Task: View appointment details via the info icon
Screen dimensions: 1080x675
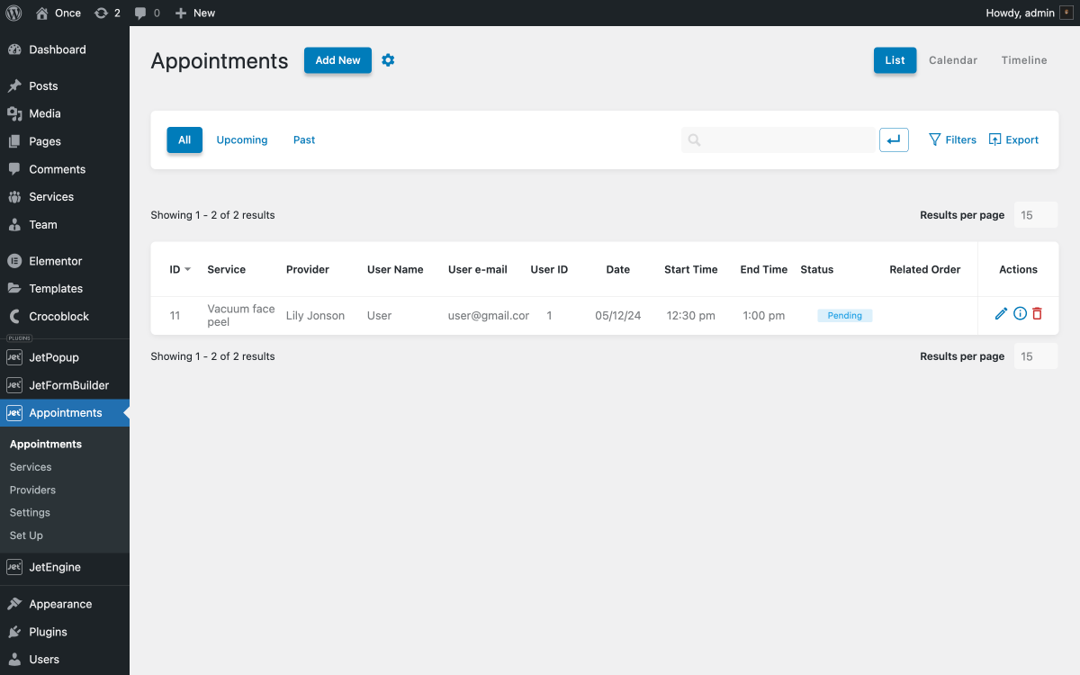Action: click(x=1020, y=314)
